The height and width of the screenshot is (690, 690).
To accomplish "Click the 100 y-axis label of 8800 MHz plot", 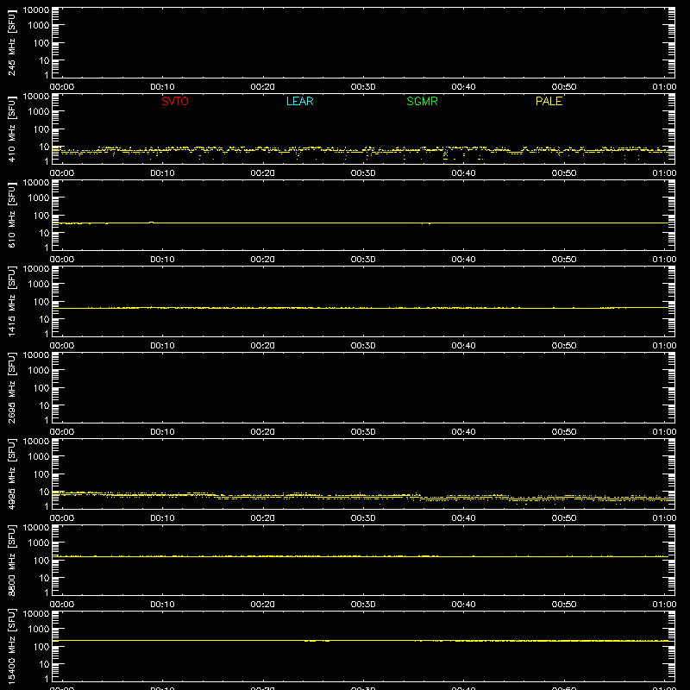I will pyautogui.click(x=41, y=561).
